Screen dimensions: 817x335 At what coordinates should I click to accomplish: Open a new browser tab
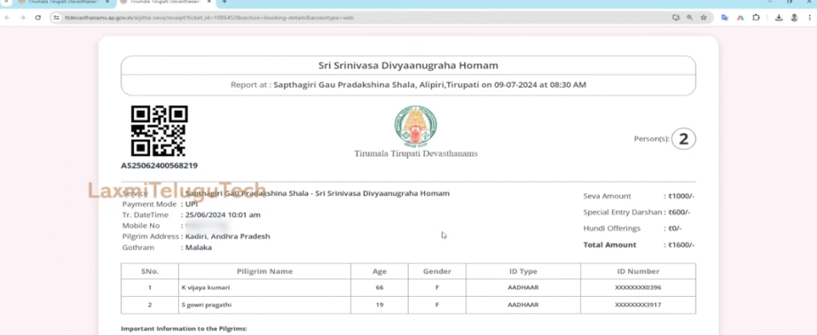[x=224, y=3]
